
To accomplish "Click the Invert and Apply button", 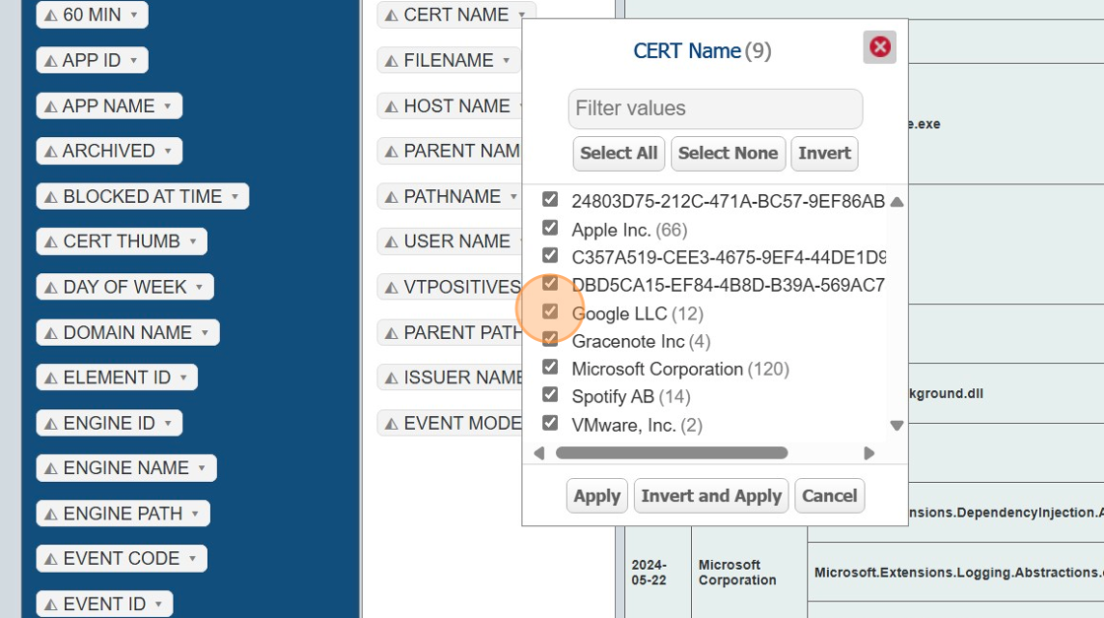I will (x=711, y=496).
